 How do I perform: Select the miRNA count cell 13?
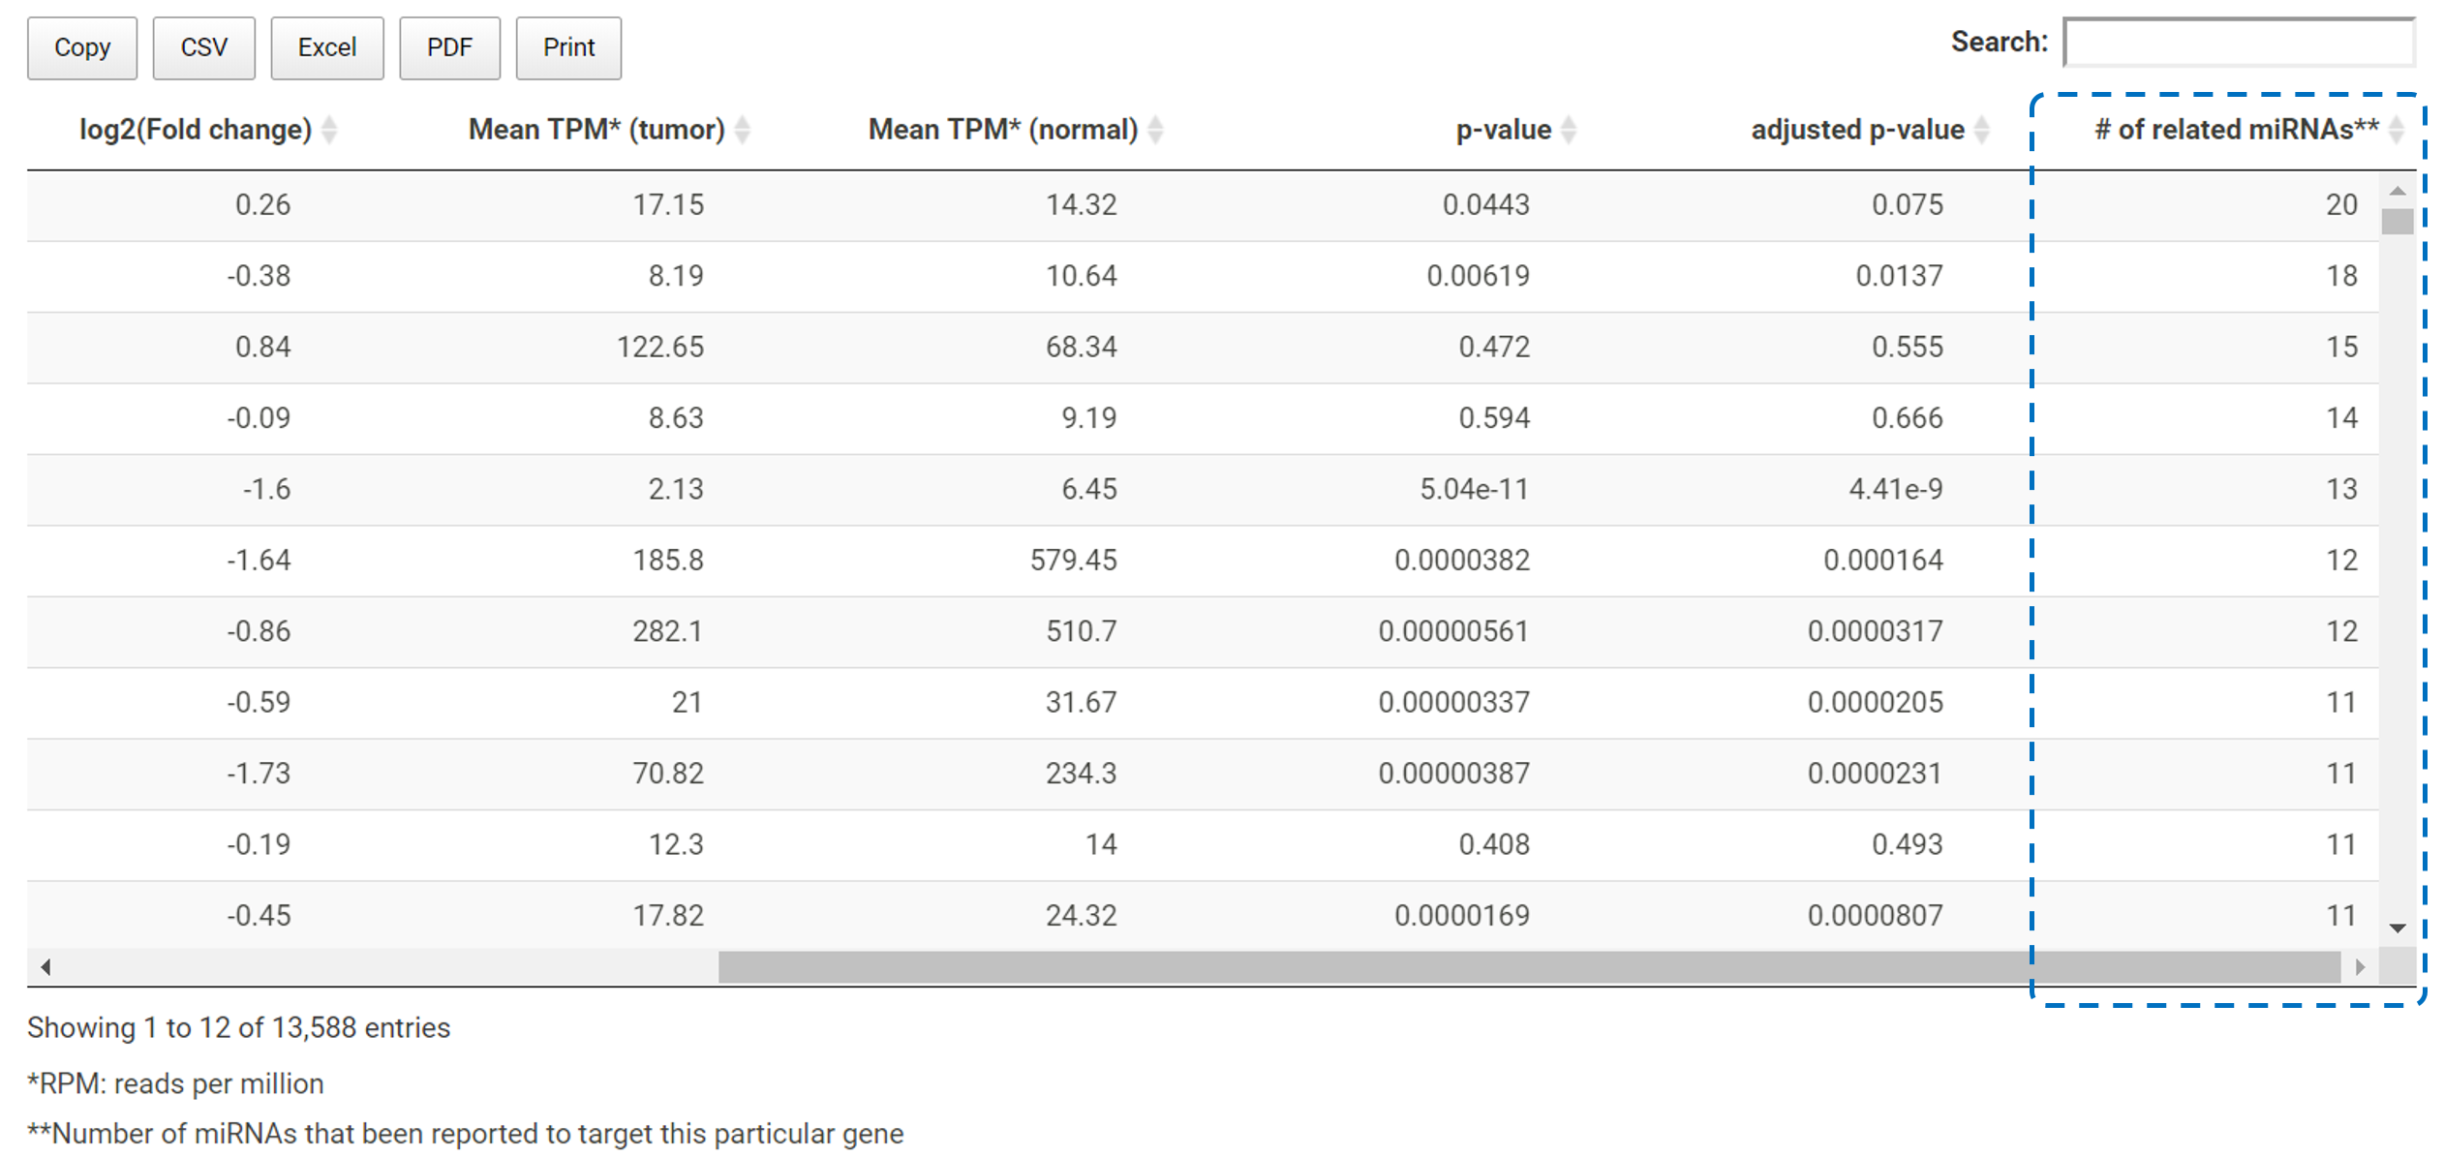coord(2342,489)
